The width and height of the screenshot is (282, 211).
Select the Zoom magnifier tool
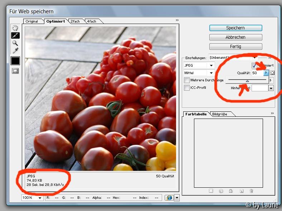(15, 43)
